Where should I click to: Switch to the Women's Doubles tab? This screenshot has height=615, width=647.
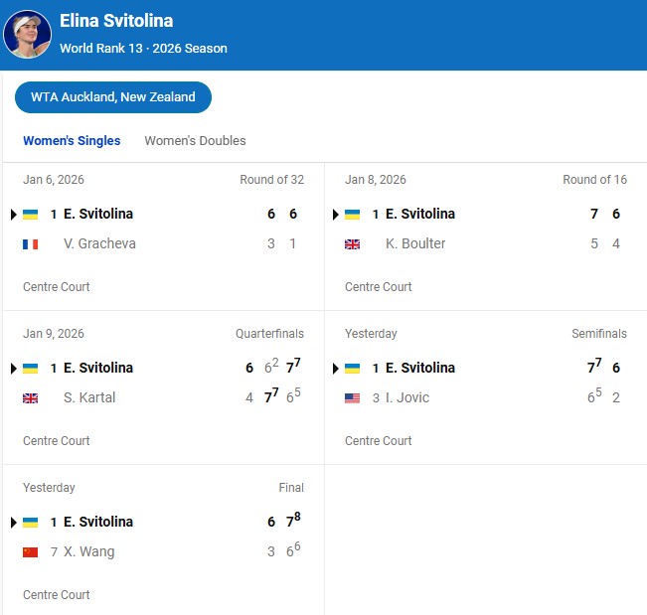(195, 141)
